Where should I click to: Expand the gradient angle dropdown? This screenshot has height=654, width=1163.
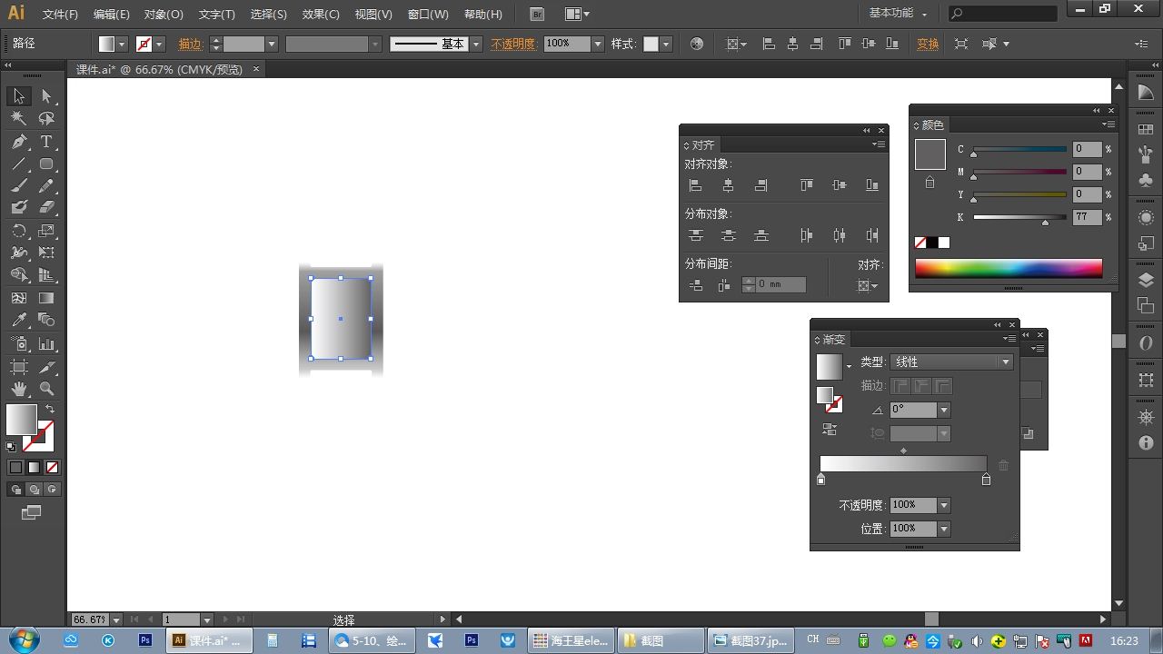[944, 410]
